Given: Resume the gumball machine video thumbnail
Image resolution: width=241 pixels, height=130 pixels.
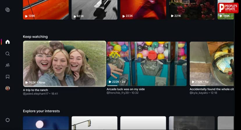Looking at the screenshot, I should 147,64.
